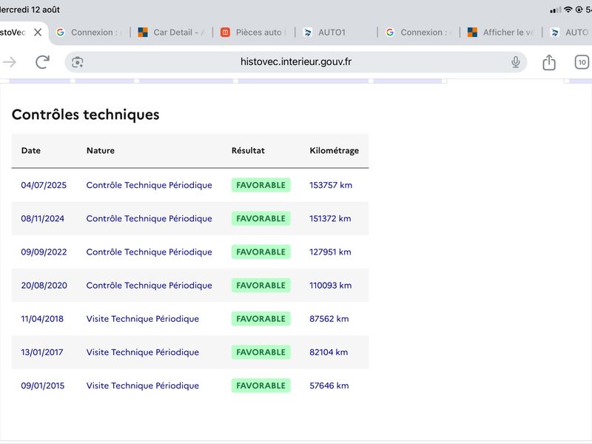The width and height of the screenshot is (592, 444).
Task: Open the share sheet icon
Action: pyautogui.click(x=549, y=62)
